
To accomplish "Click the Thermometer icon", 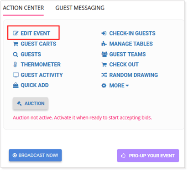I will (x=15, y=65).
